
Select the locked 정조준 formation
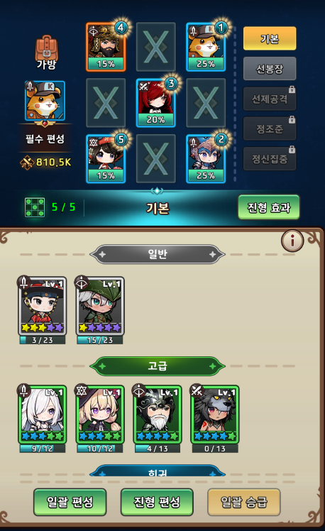pyautogui.click(x=270, y=128)
